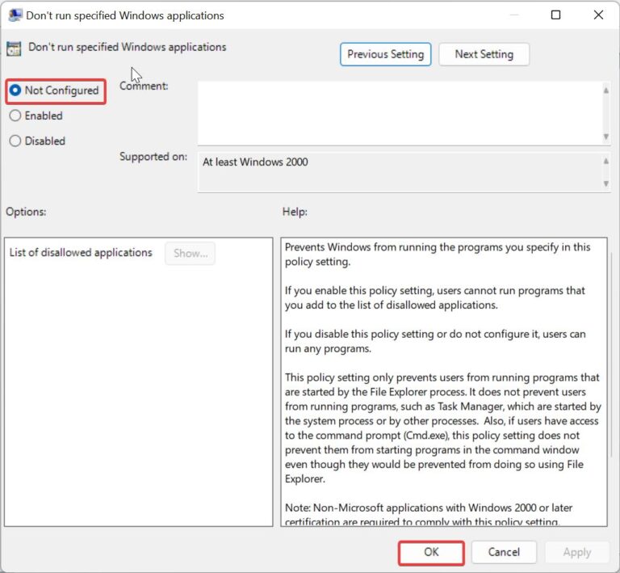Click the Help panel vertical scrollbar
The height and width of the screenshot is (573, 620).
click(611, 364)
